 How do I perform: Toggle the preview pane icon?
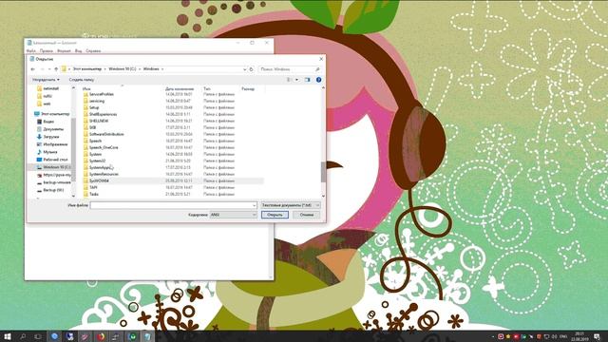308,80
